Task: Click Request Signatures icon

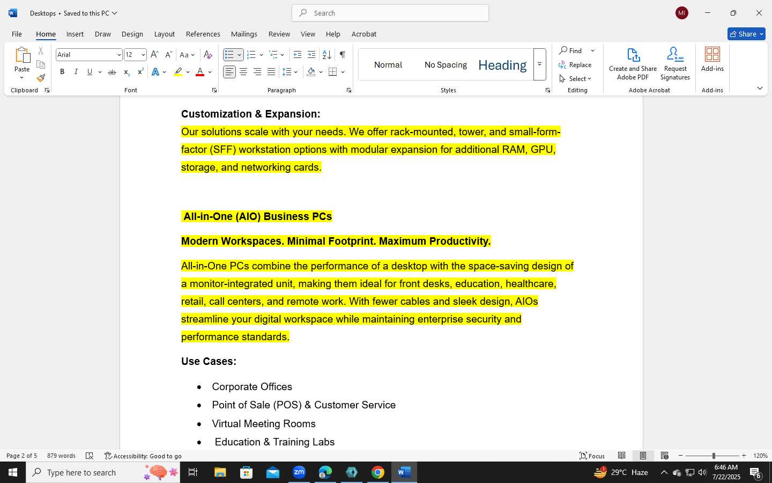Action: click(x=675, y=64)
